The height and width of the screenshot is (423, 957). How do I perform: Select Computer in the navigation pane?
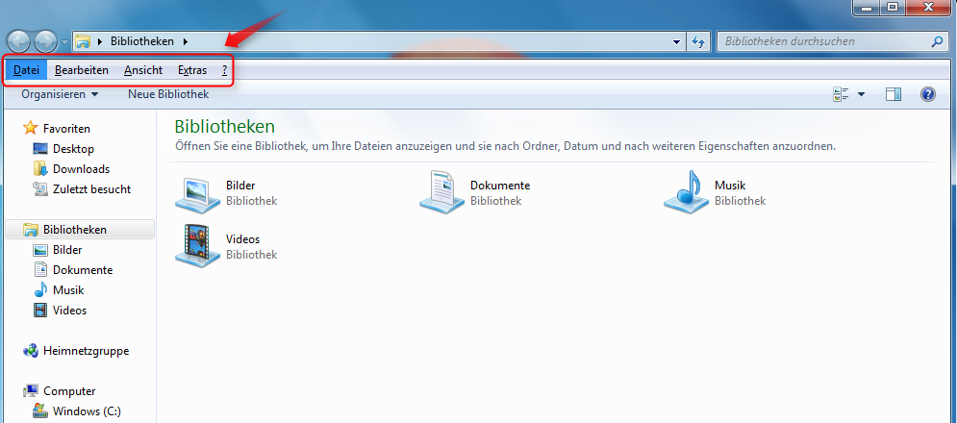coord(69,391)
